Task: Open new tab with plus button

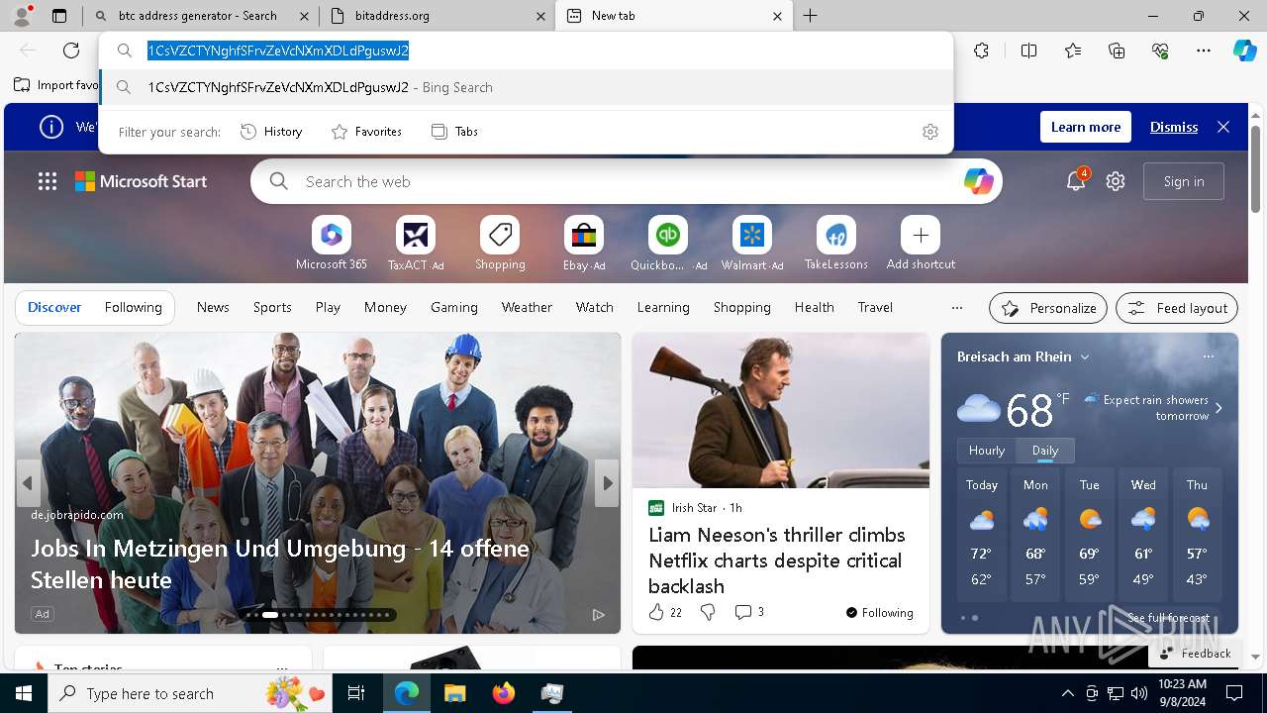Action: tap(810, 16)
